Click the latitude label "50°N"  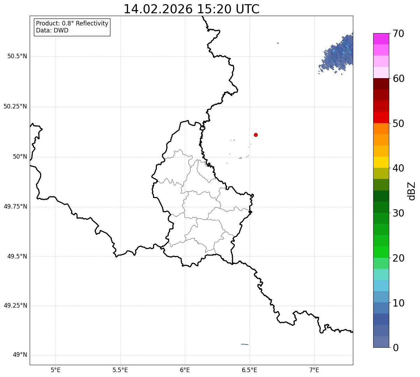click(x=20, y=157)
